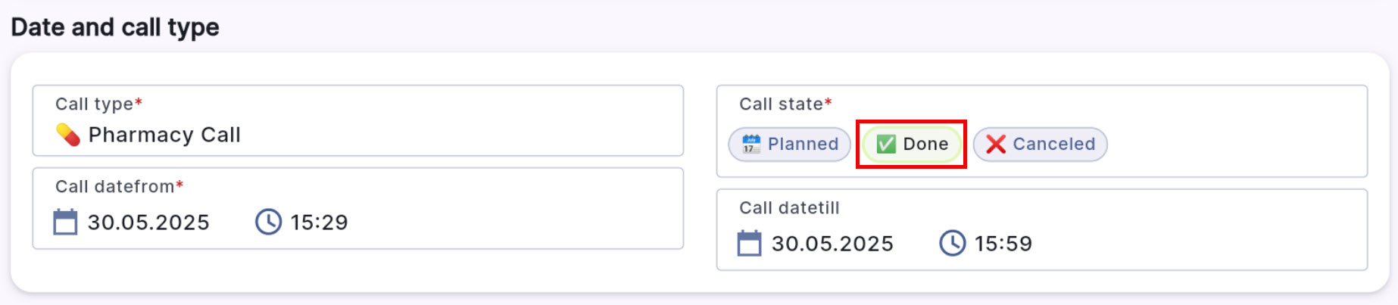
Task: Edit the Call datetill date 30.05.2025
Action: point(832,244)
